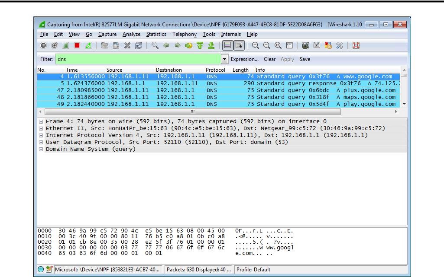Viewport: 444px width, 277px height.
Task: Click in the dns display filter field
Action: [x=138, y=59]
